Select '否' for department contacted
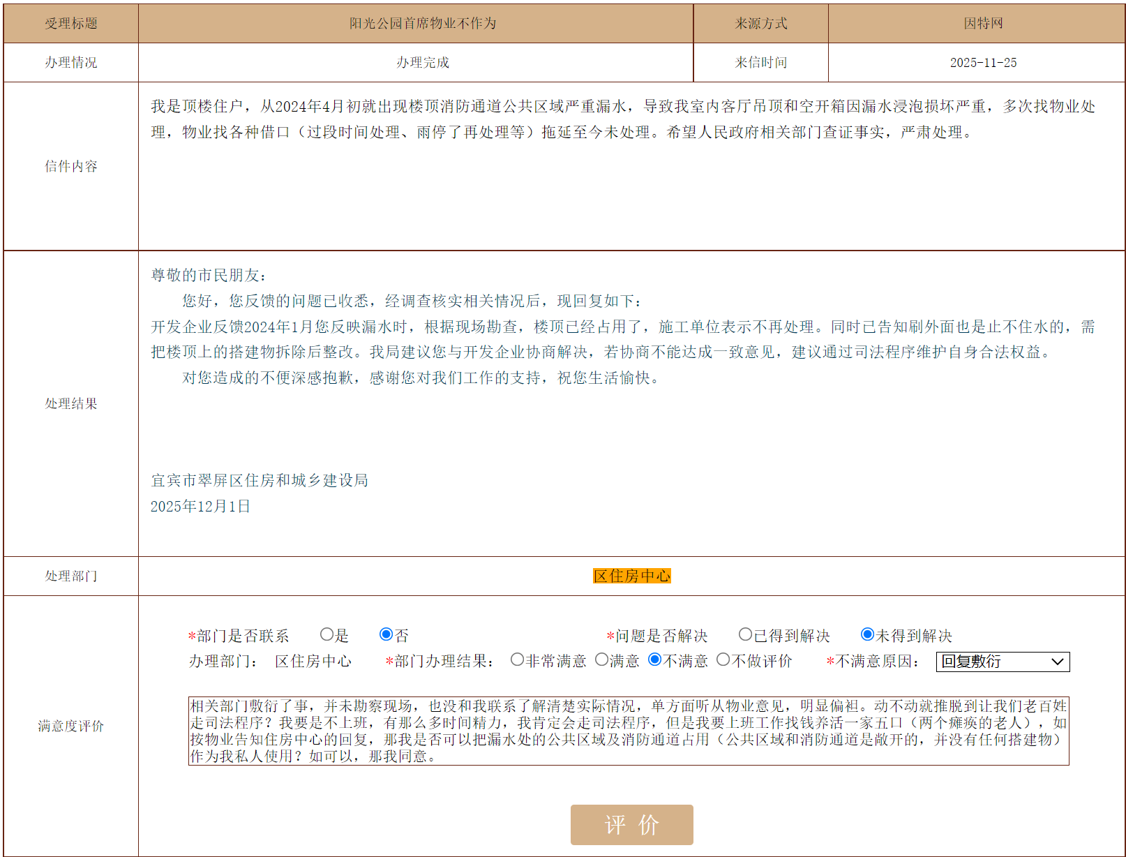The width and height of the screenshot is (1126, 857). [386, 634]
